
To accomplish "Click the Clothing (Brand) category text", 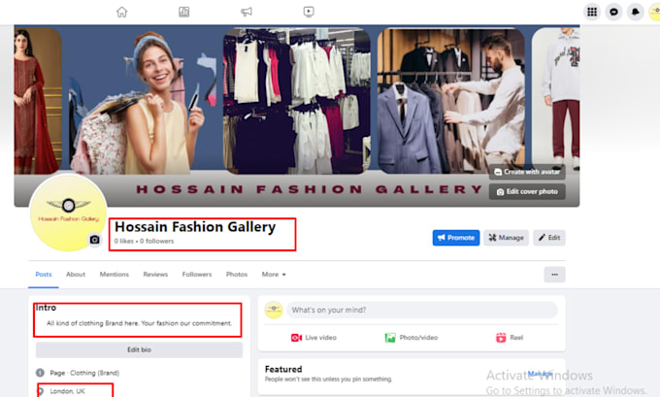I will tap(95, 373).
